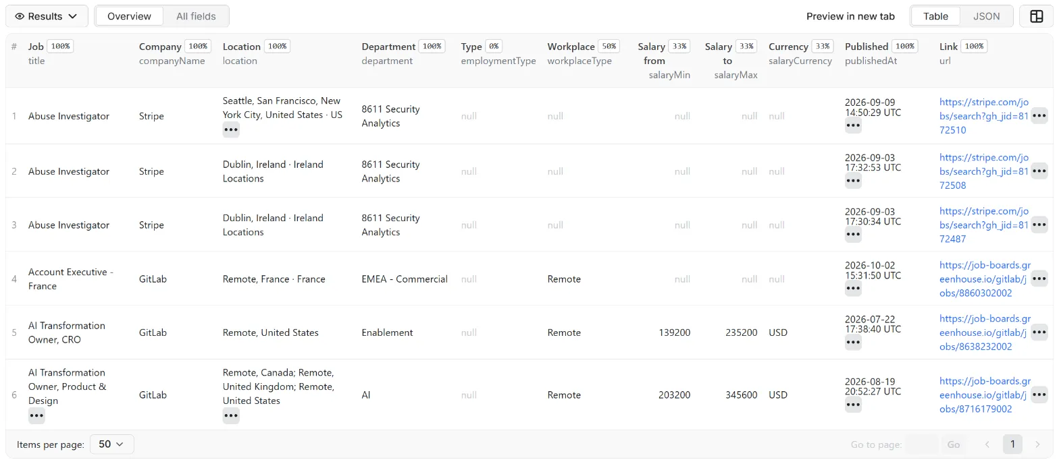
Task: Select the JSON view tab
Action: pyautogui.click(x=986, y=16)
